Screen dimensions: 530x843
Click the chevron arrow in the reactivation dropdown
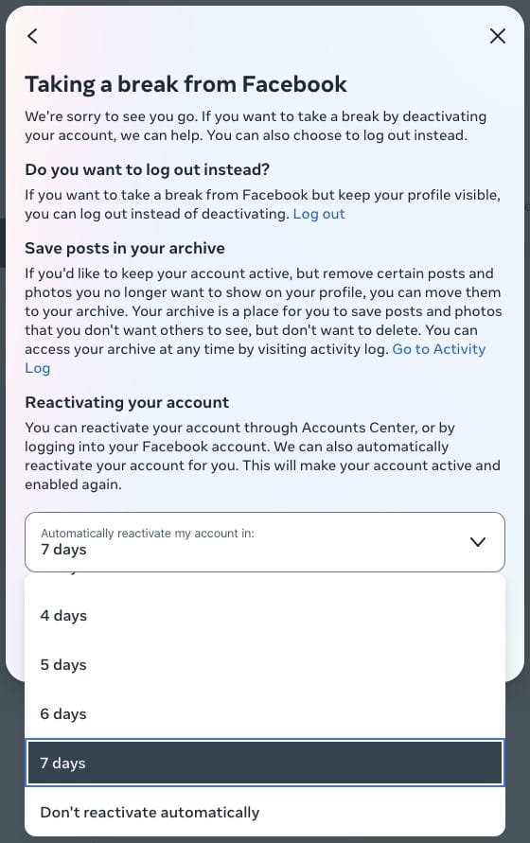click(x=477, y=542)
